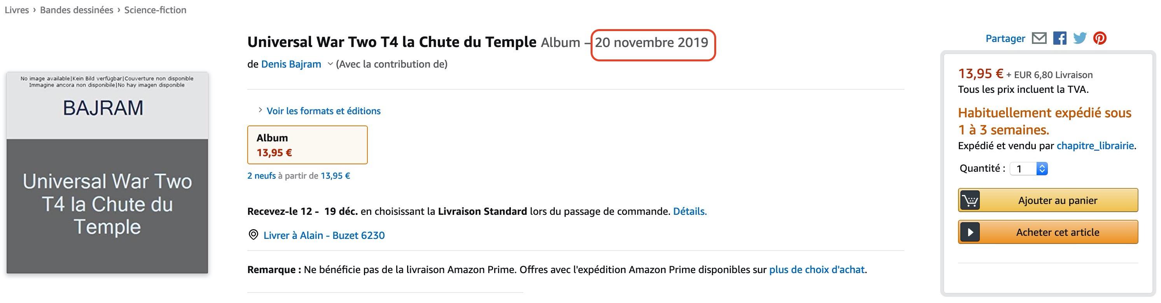This screenshot has height=303, width=1161.
Task: Open Science-fiction breadcrumb category
Action: [155, 10]
